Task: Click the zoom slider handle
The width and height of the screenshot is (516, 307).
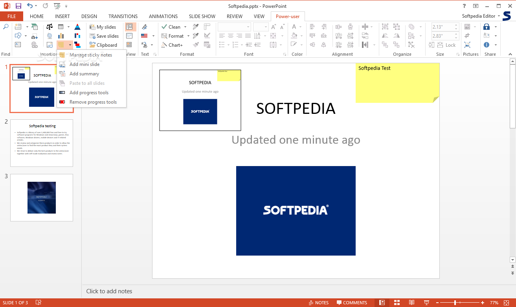Action: point(455,303)
